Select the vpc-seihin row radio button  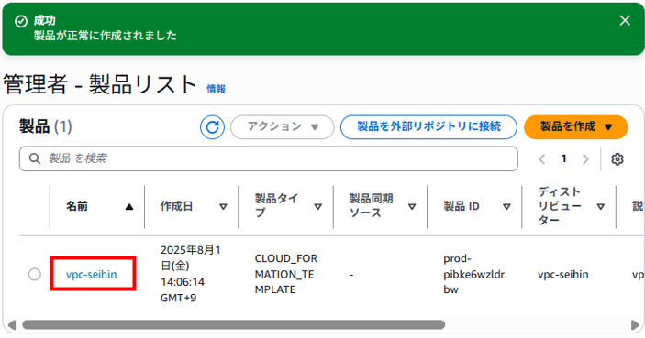[35, 274]
